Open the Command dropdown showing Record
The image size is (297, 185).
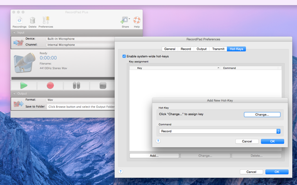(x=220, y=131)
